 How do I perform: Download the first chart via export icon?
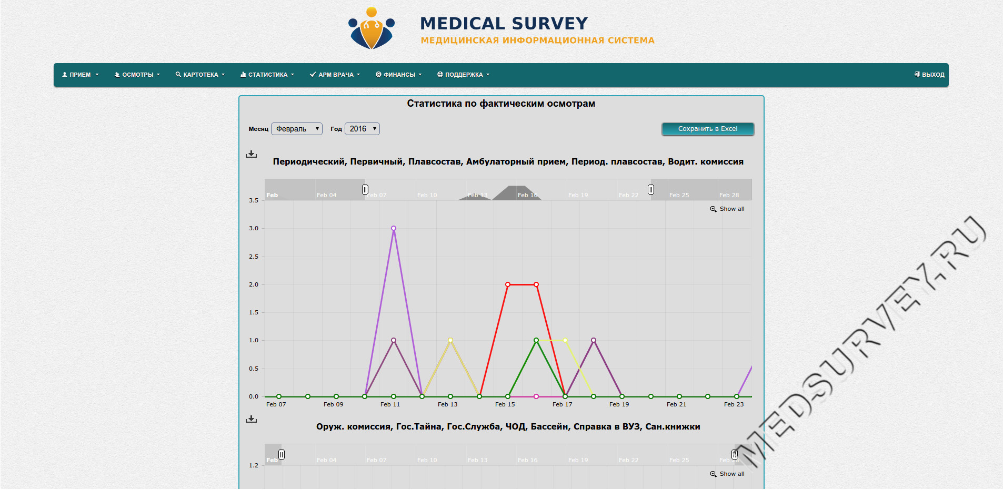(x=252, y=154)
